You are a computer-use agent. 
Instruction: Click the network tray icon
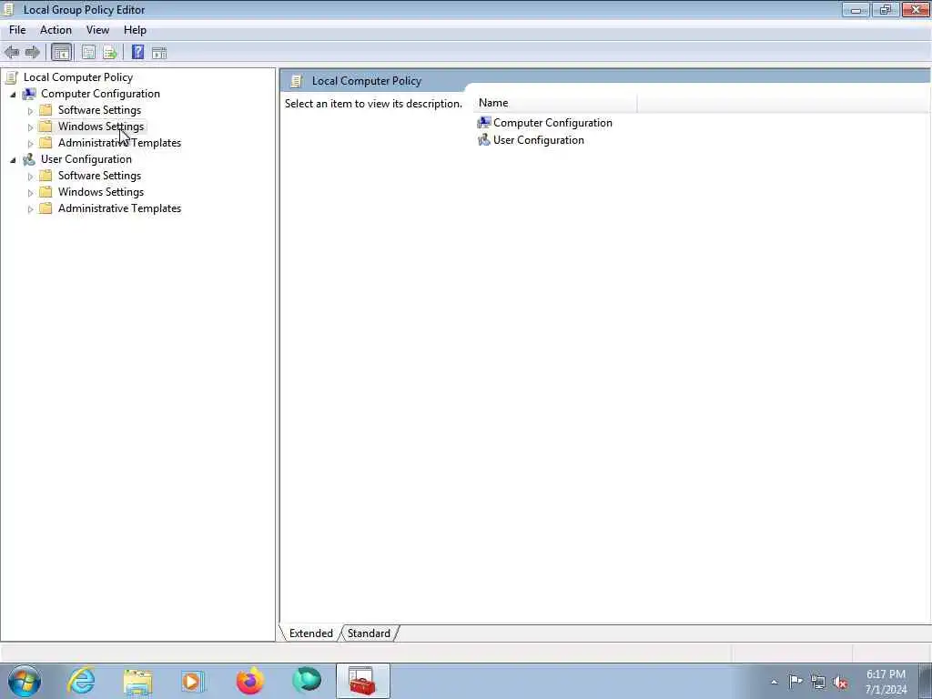coord(818,683)
